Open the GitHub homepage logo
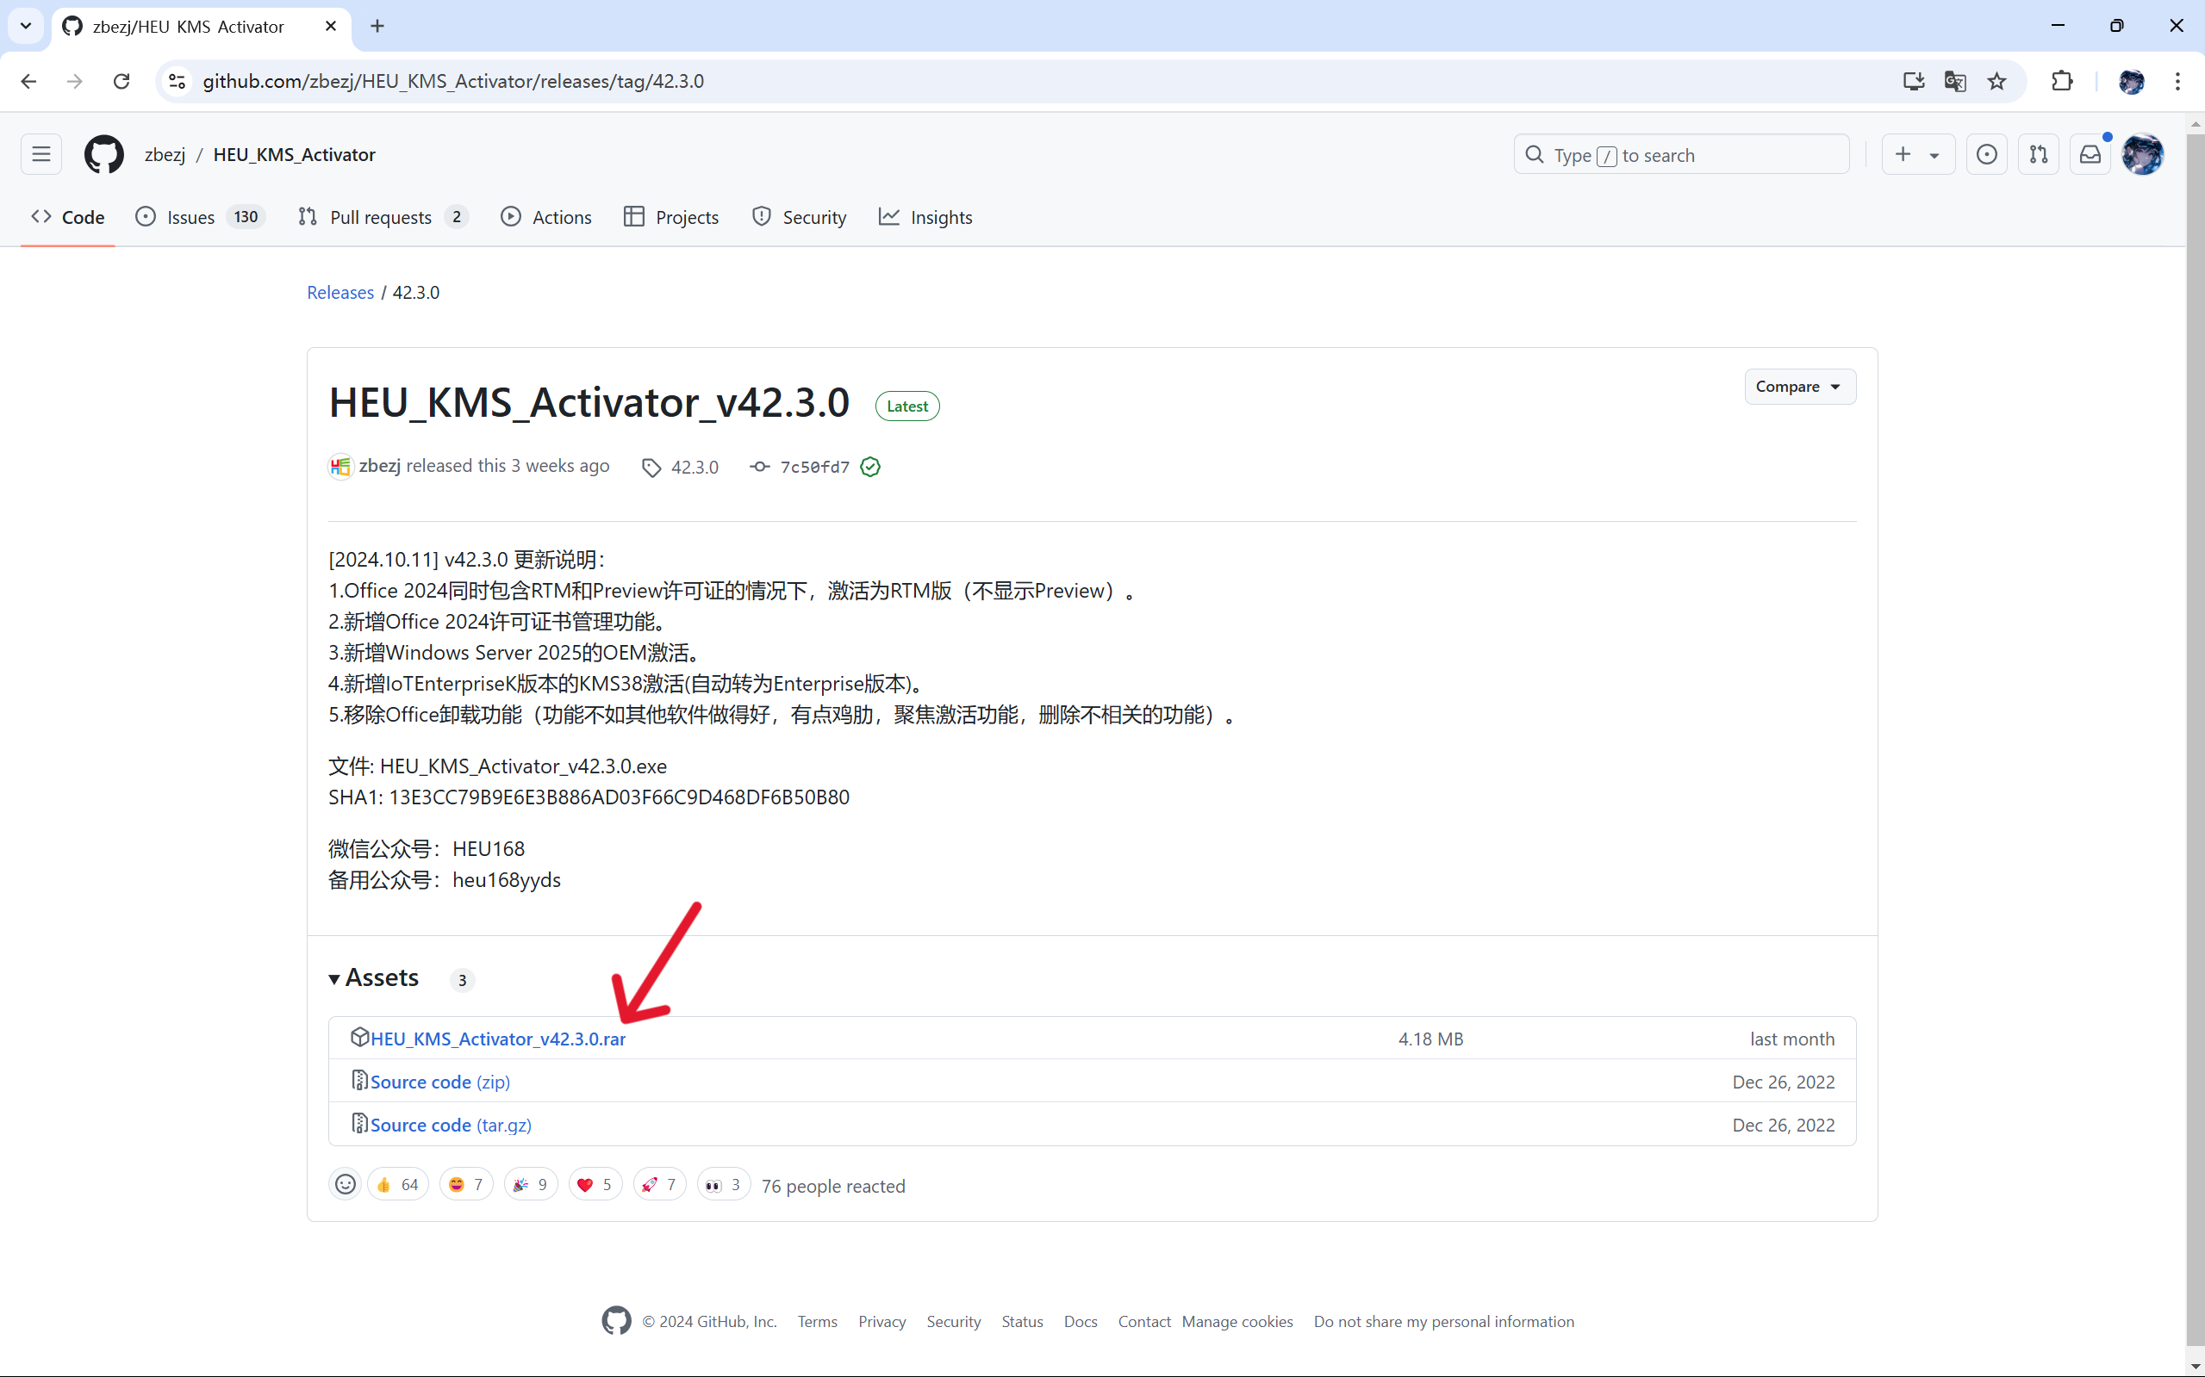This screenshot has height=1377, width=2205. [104, 155]
